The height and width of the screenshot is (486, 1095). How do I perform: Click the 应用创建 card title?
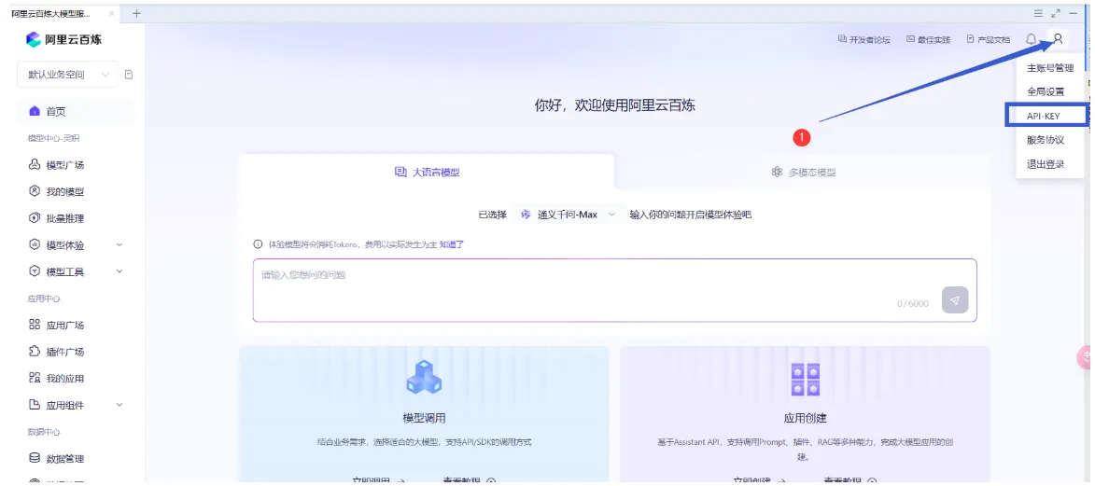click(805, 418)
